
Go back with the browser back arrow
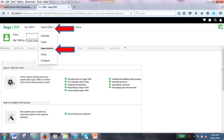pyautogui.click(x=3, y=13)
